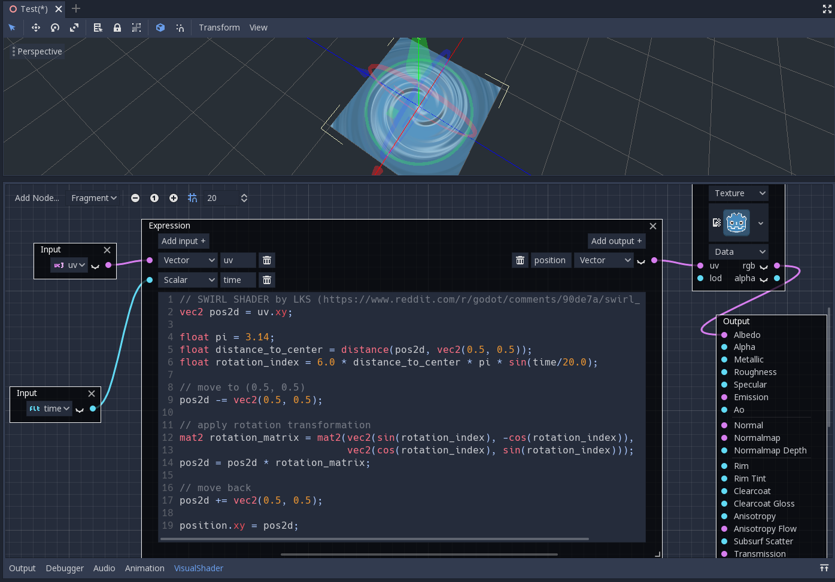The width and height of the screenshot is (835, 582).
Task: Click the Add input + button
Action: tap(183, 241)
